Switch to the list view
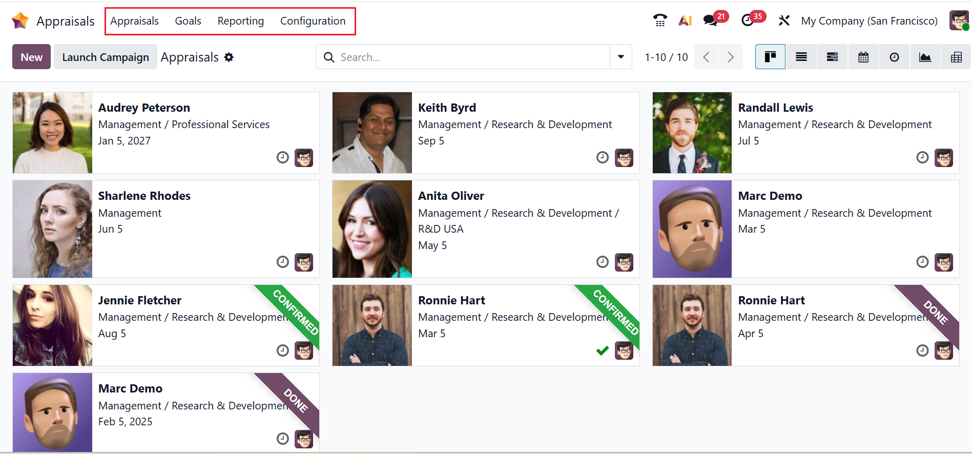Viewport: 972px width, 454px height. [x=801, y=57]
